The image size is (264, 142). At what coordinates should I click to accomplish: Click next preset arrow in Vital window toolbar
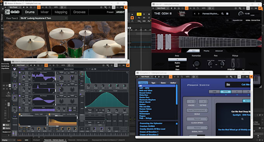[x=35, y=65]
